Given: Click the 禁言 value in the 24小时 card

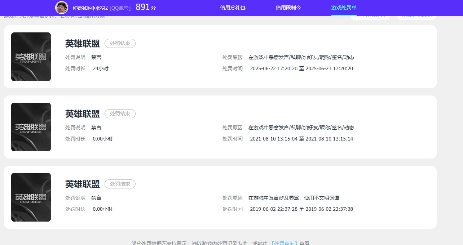Looking at the screenshot, I should point(96,57).
